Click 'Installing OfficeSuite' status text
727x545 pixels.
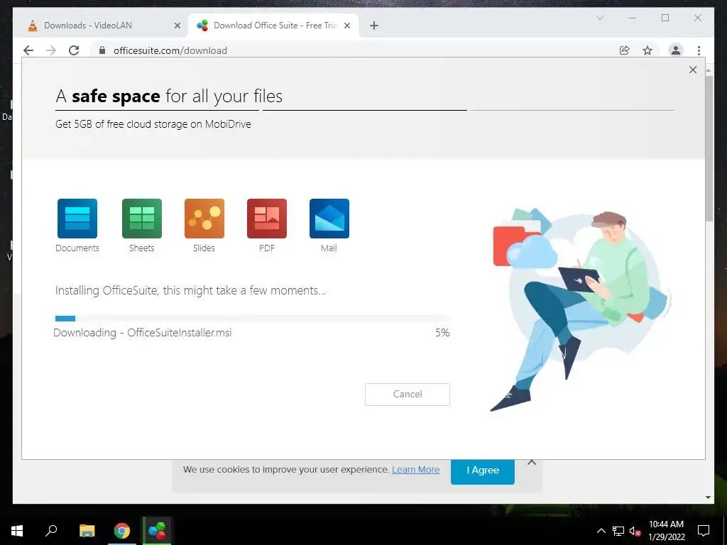point(190,290)
